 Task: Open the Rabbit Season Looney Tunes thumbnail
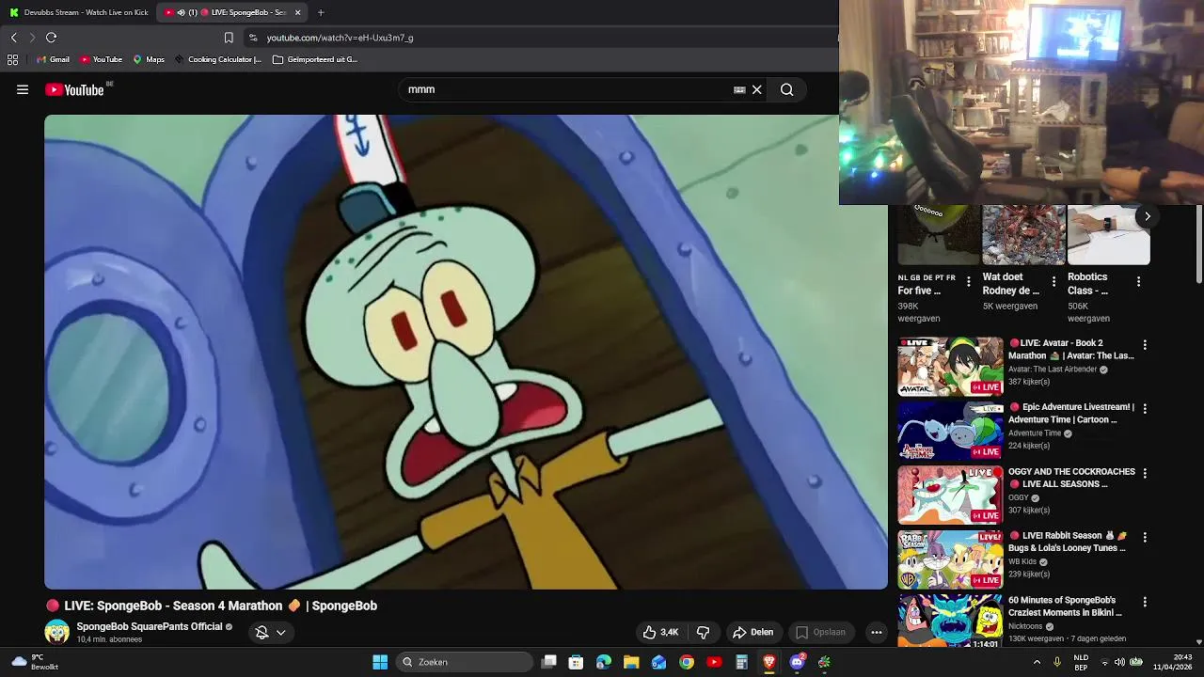(x=950, y=559)
